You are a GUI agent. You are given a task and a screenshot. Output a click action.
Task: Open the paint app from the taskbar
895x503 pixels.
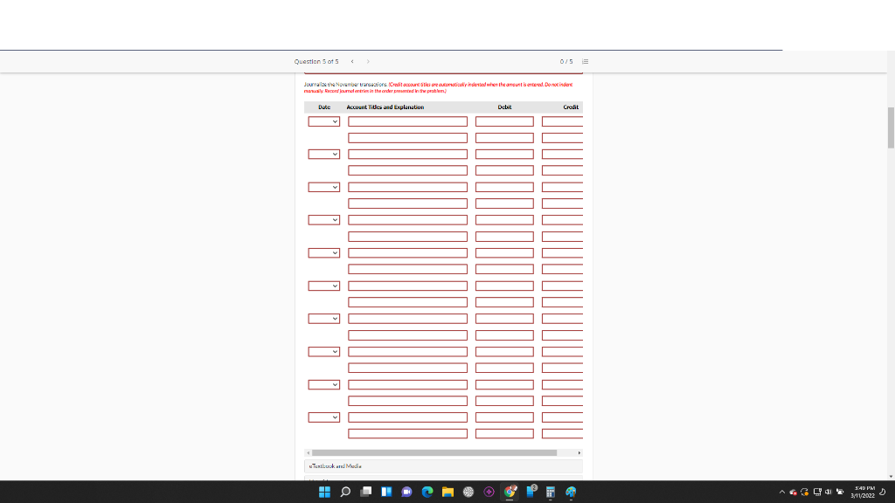571,493
